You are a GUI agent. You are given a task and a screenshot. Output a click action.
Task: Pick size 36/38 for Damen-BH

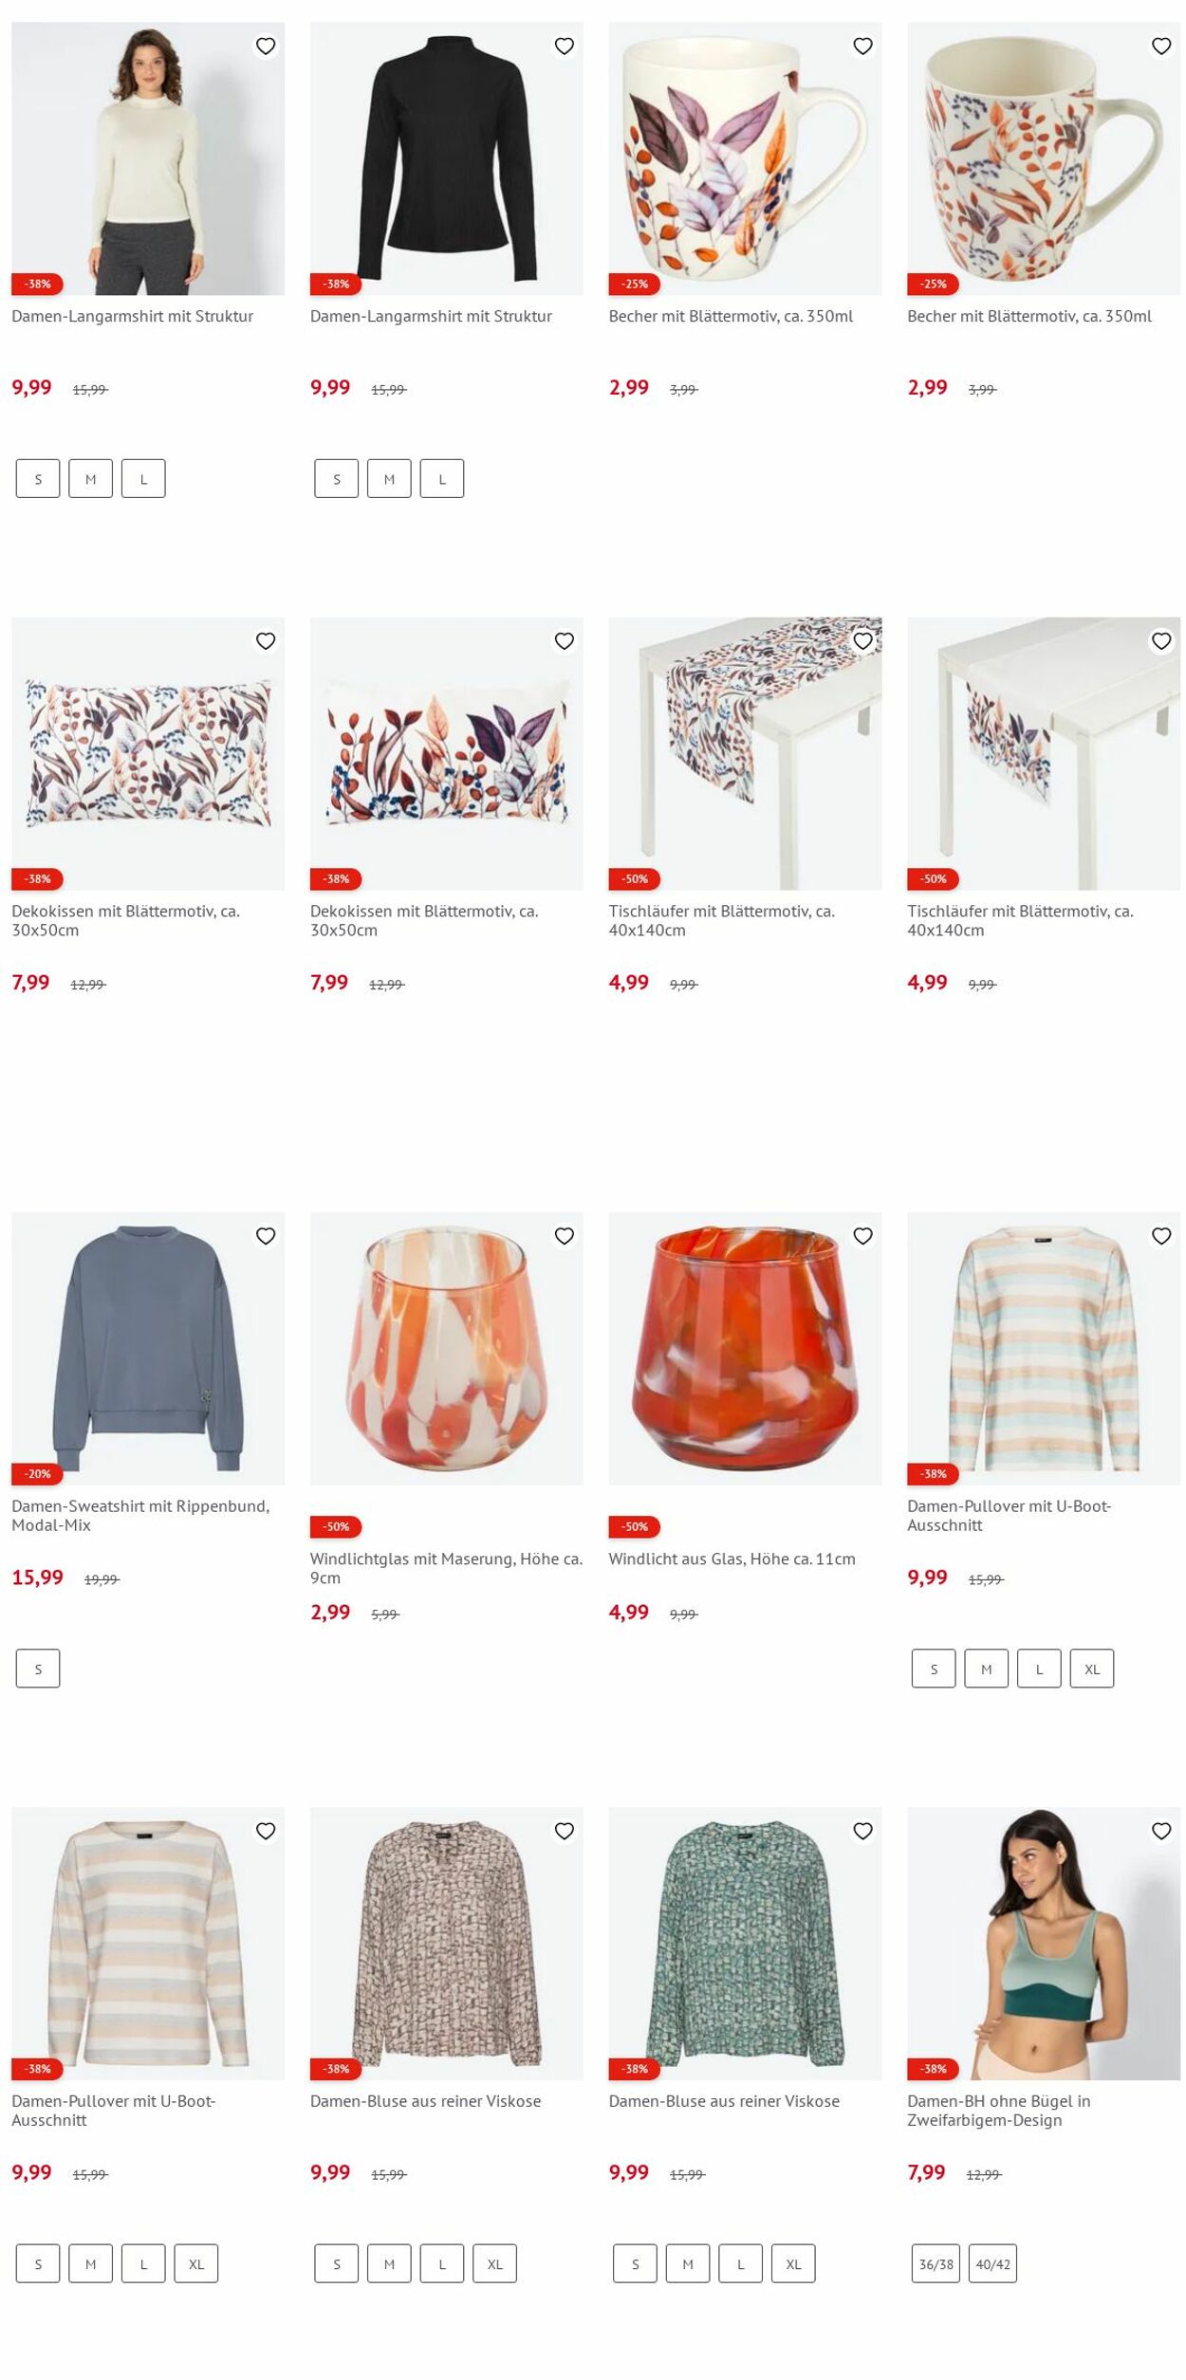[x=936, y=2263]
